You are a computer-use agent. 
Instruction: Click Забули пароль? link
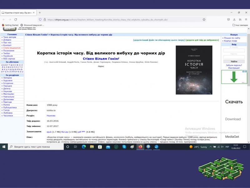click(234, 65)
